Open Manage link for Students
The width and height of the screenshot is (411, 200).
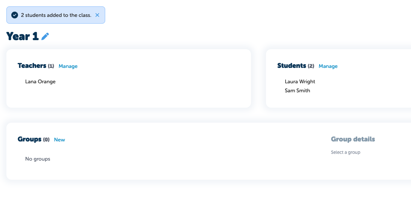(328, 66)
